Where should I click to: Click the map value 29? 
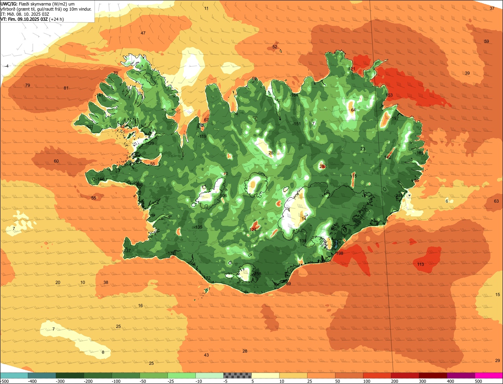pyautogui.click(x=497, y=360)
